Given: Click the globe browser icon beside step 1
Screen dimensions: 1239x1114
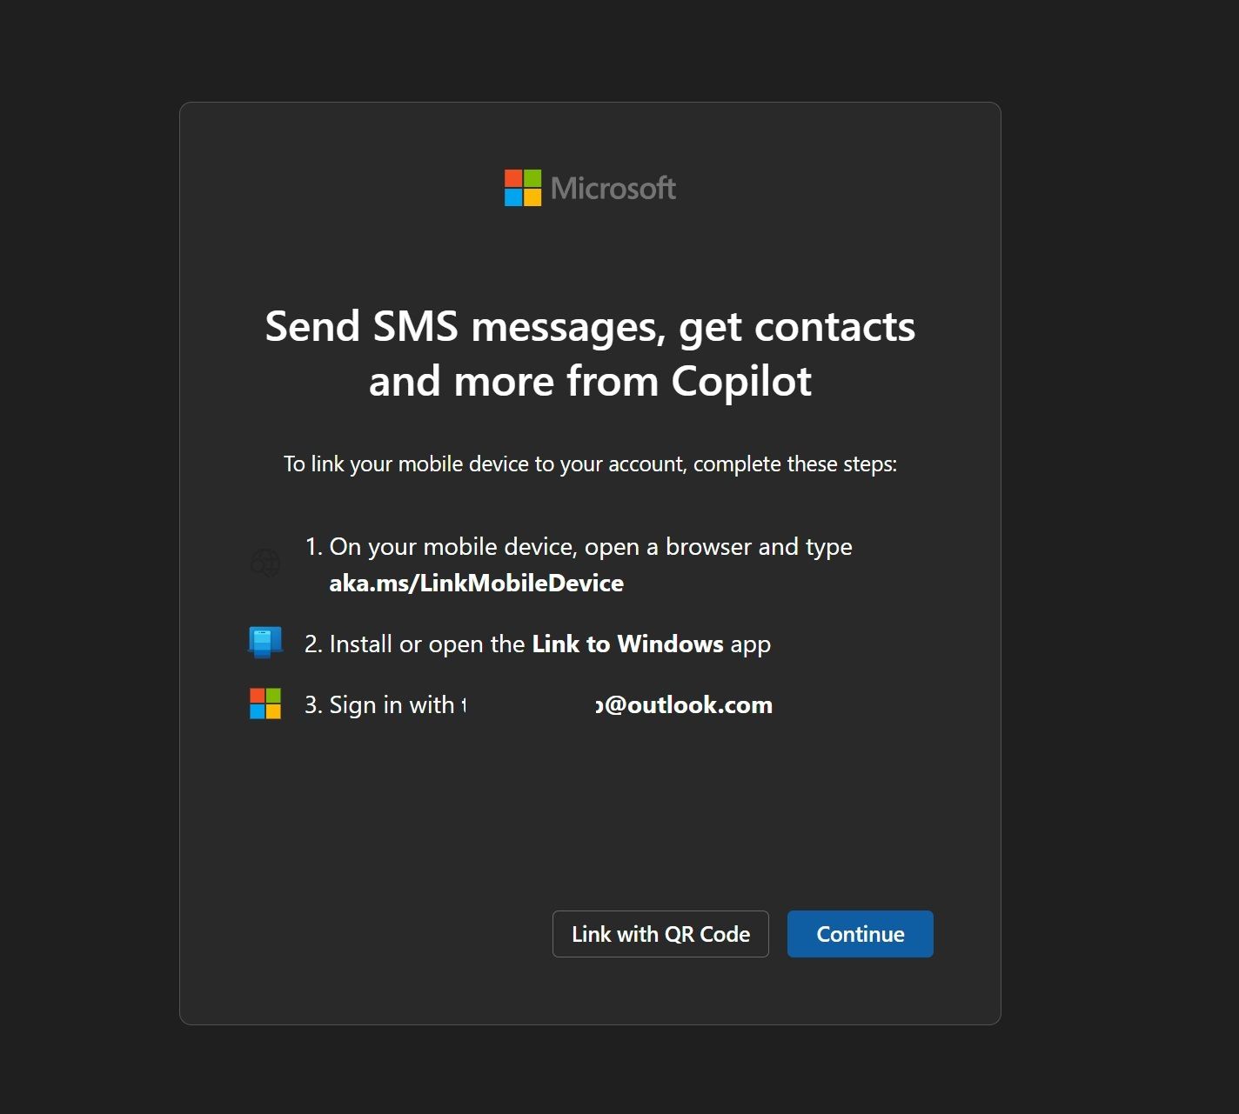Looking at the screenshot, I should click(265, 563).
